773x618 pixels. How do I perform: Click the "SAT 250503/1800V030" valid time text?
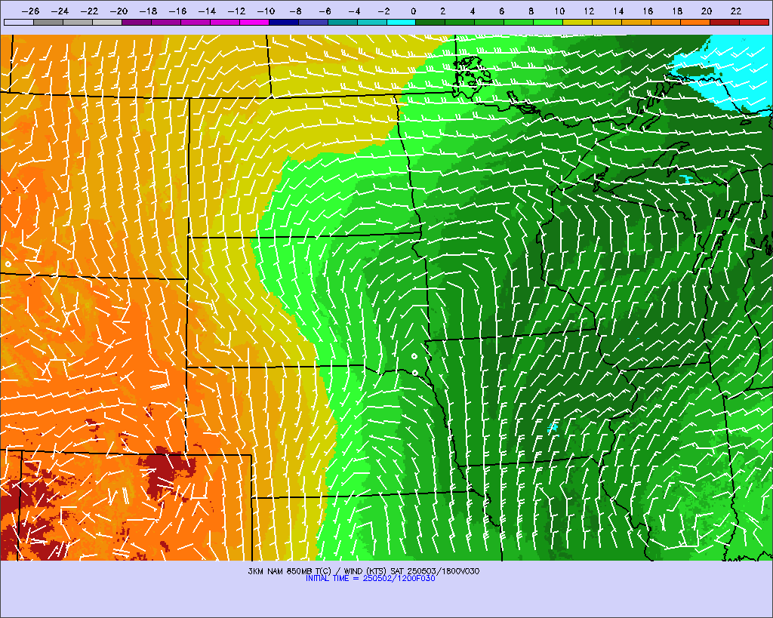pyautogui.click(x=435, y=571)
